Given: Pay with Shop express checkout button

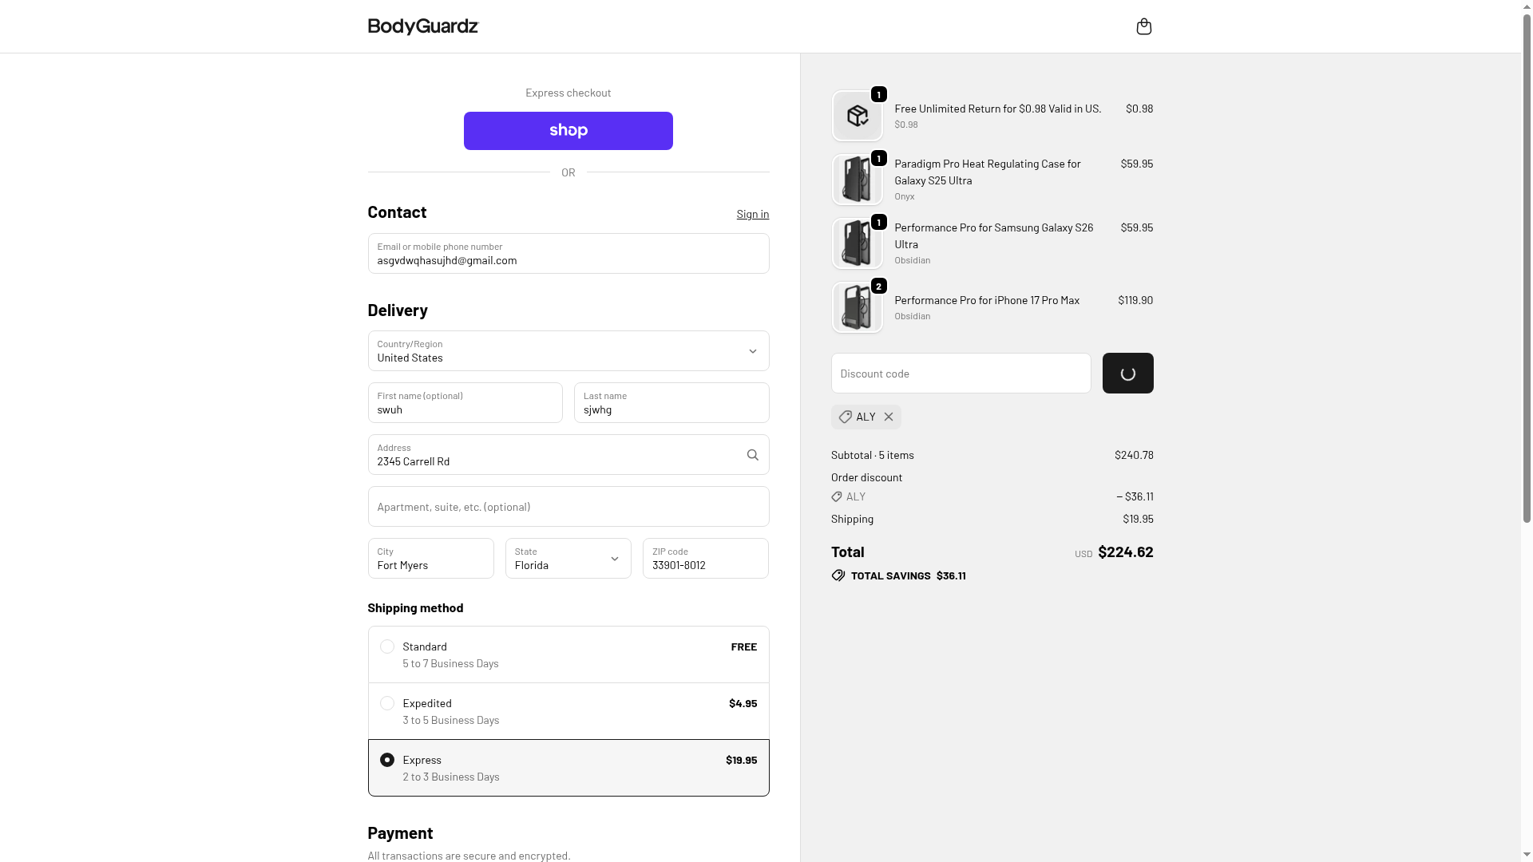Looking at the screenshot, I should (568, 131).
